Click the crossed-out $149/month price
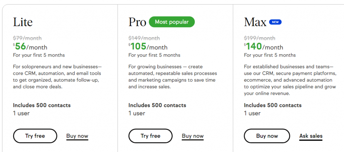This screenshot has width=344, height=152. coord(144,38)
